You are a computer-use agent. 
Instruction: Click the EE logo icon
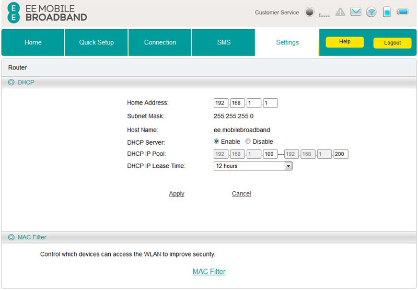[x=14, y=13]
